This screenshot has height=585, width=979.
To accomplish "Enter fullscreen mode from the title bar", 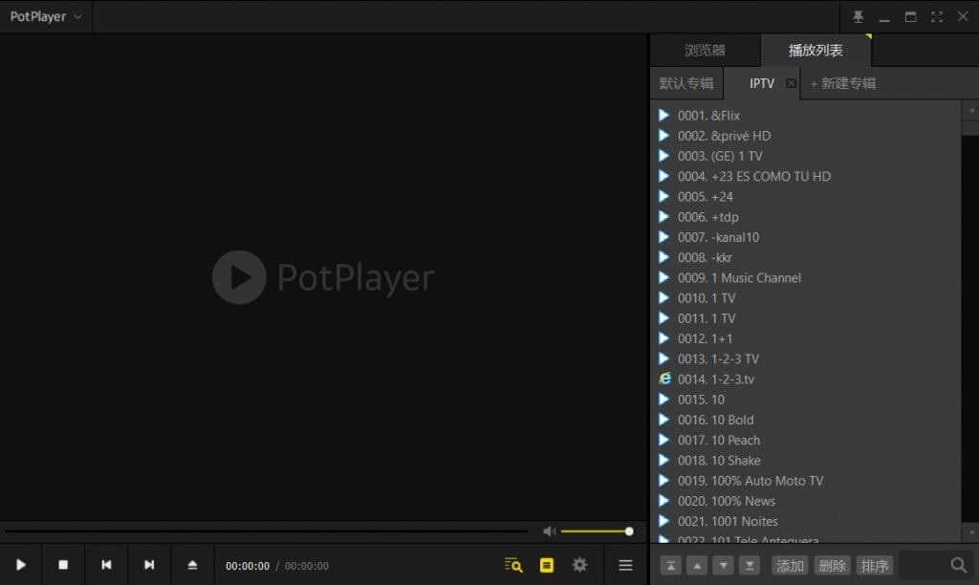I will pos(937,17).
